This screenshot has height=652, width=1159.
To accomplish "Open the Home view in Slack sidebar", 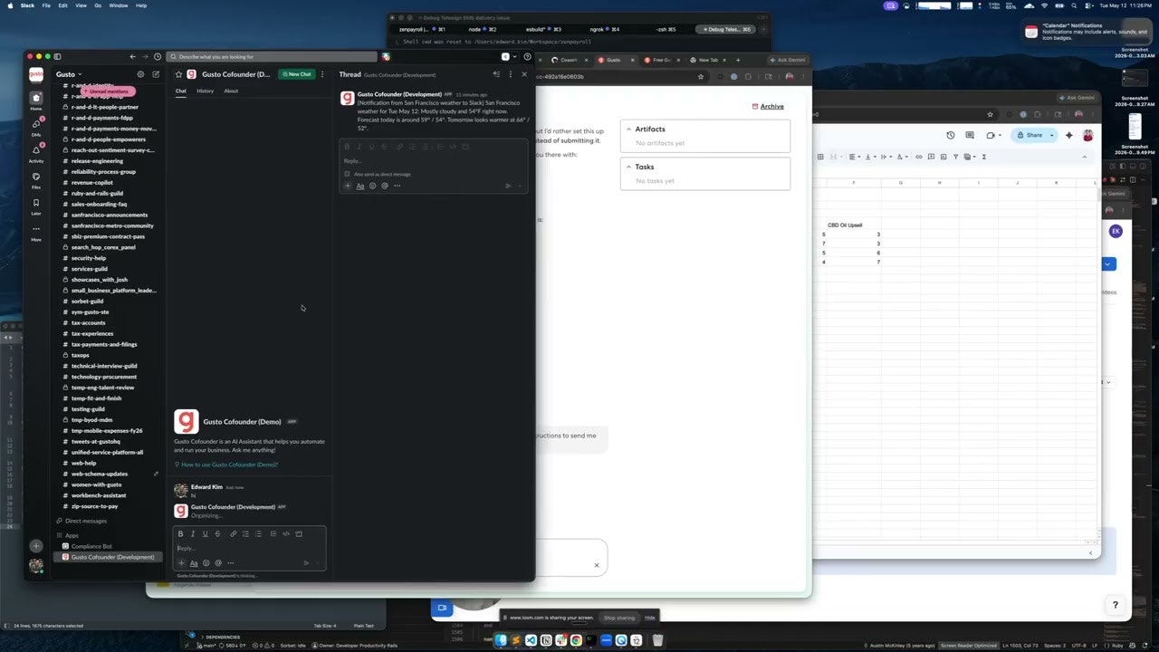I will (36, 100).
